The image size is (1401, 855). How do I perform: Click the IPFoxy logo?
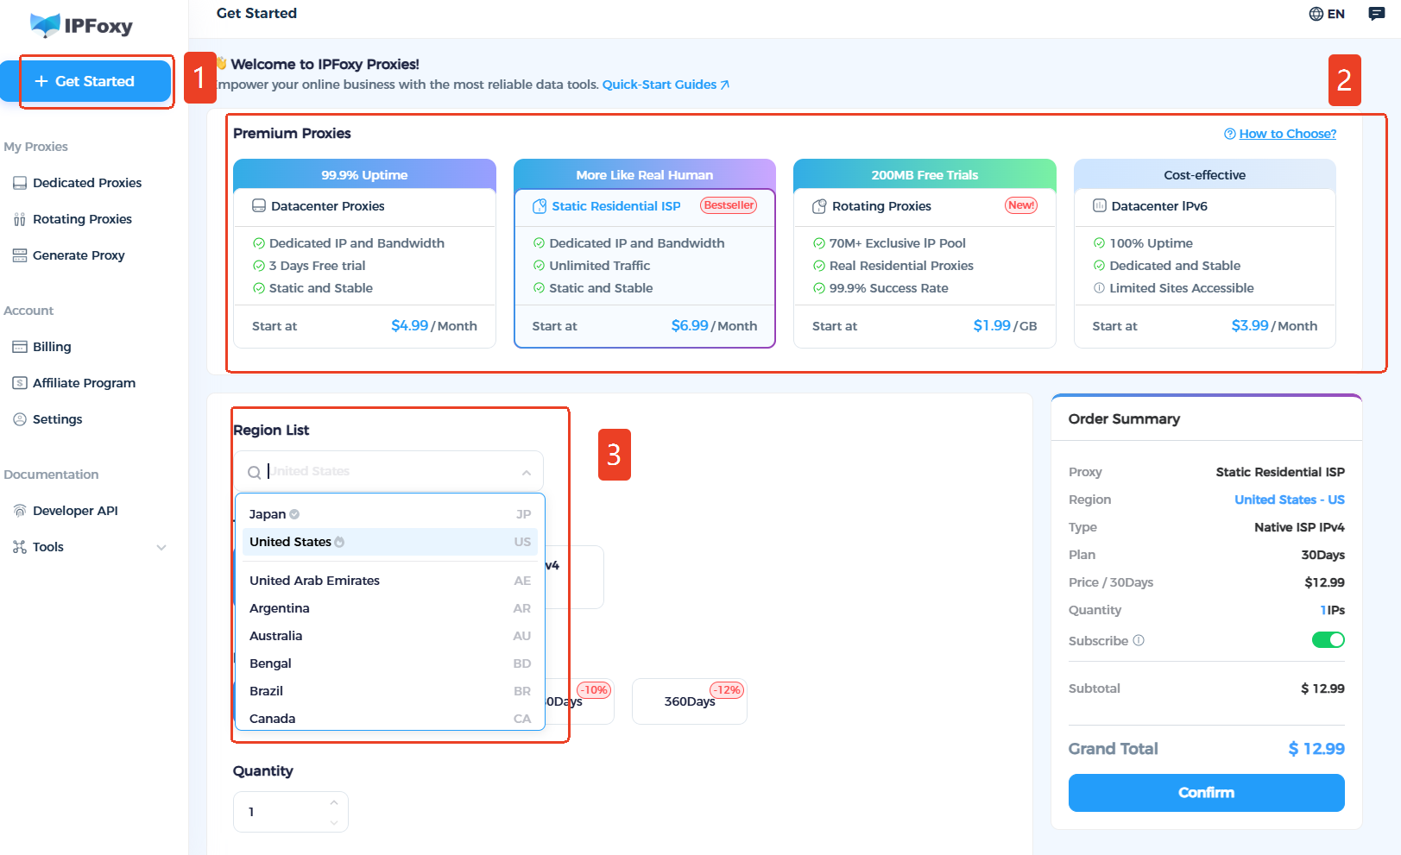pos(81,25)
